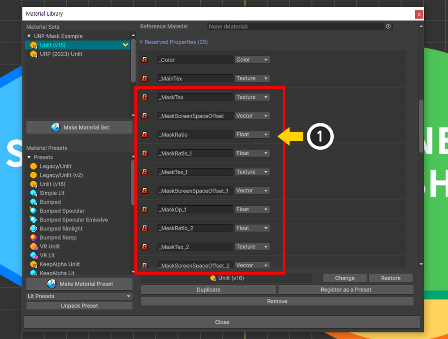Click the Make Material Set button
The width and height of the screenshot is (448, 339).
(x=79, y=127)
